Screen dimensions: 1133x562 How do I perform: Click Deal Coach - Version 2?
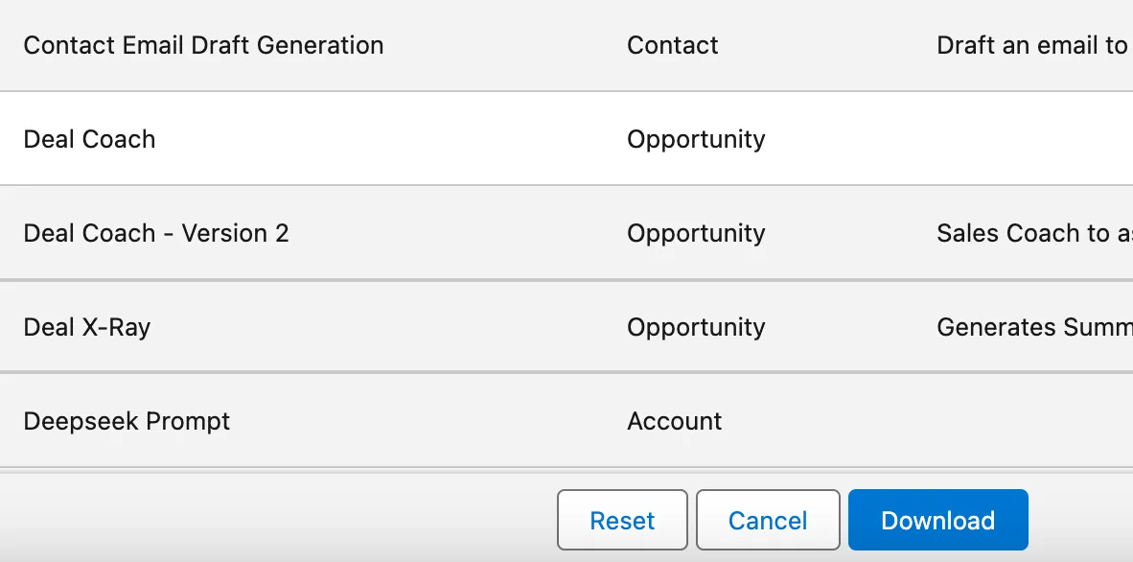click(155, 233)
